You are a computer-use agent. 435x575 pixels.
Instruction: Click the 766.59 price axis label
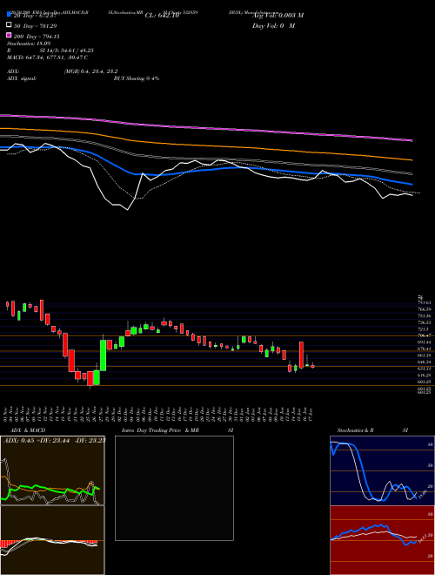(424, 309)
